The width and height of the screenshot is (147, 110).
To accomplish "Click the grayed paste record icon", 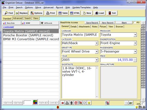I will click(85, 103).
